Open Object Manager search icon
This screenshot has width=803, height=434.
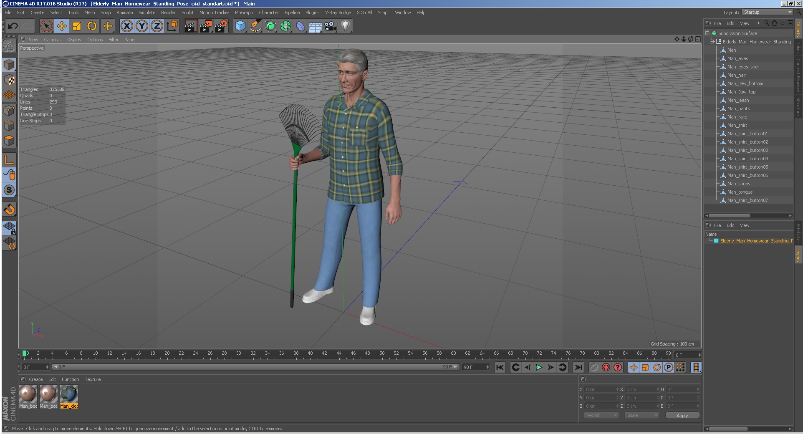[767, 23]
